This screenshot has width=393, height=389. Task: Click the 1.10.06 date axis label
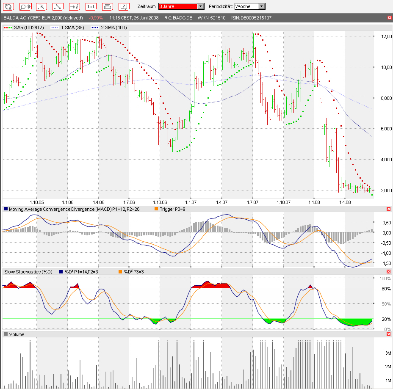click(x=160, y=202)
